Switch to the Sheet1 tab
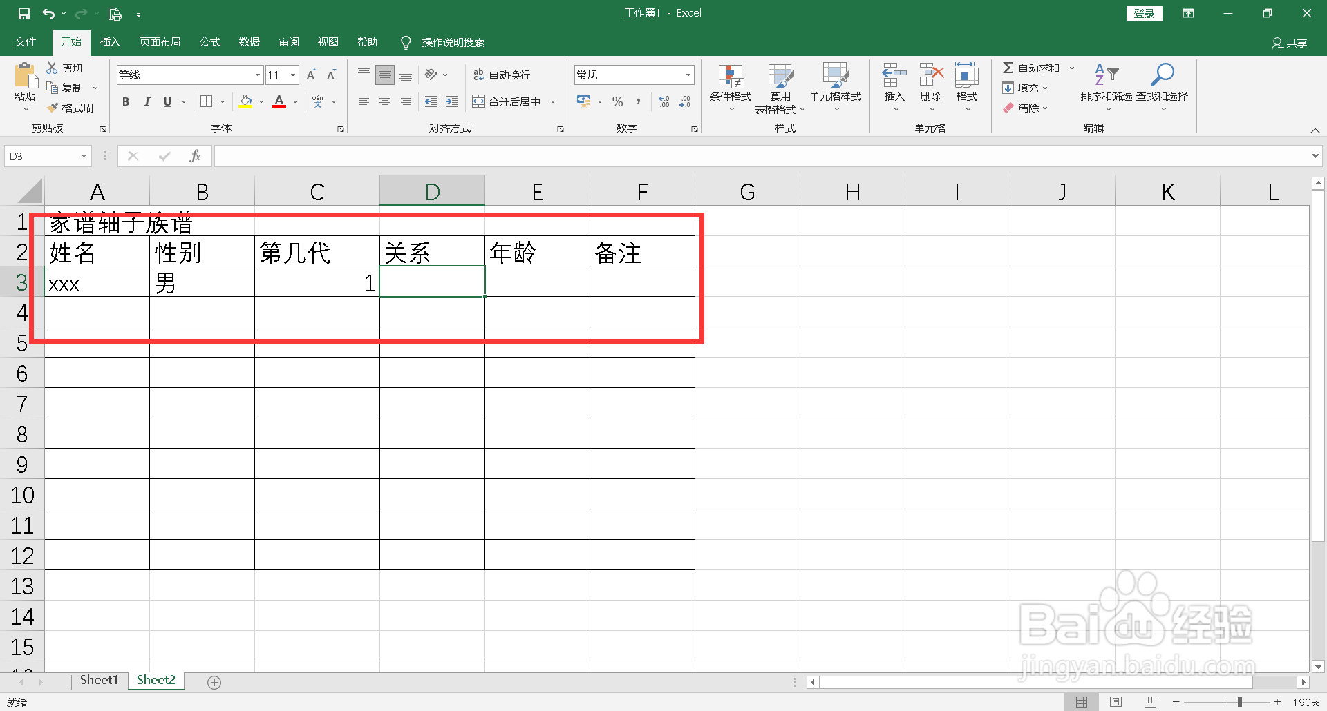Screen dimensions: 1327x711 98,679
